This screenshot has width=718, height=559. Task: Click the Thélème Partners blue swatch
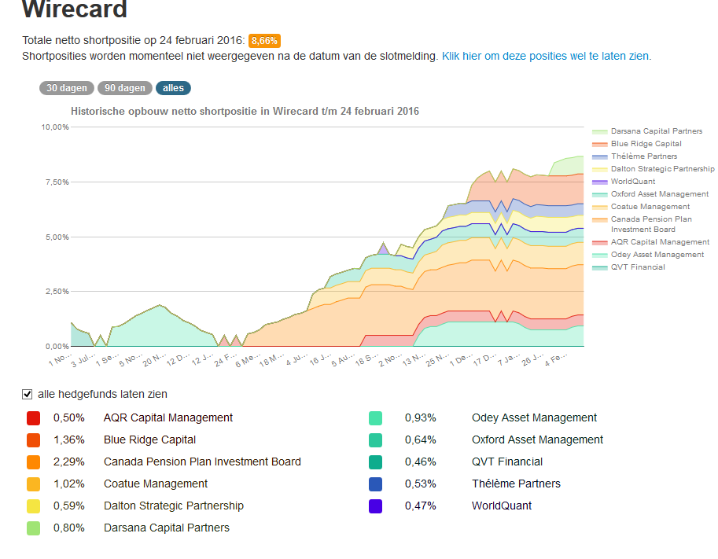coord(375,484)
